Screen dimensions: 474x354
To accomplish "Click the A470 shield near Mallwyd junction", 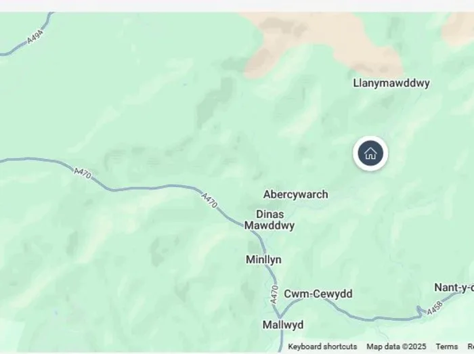I will point(274,295).
